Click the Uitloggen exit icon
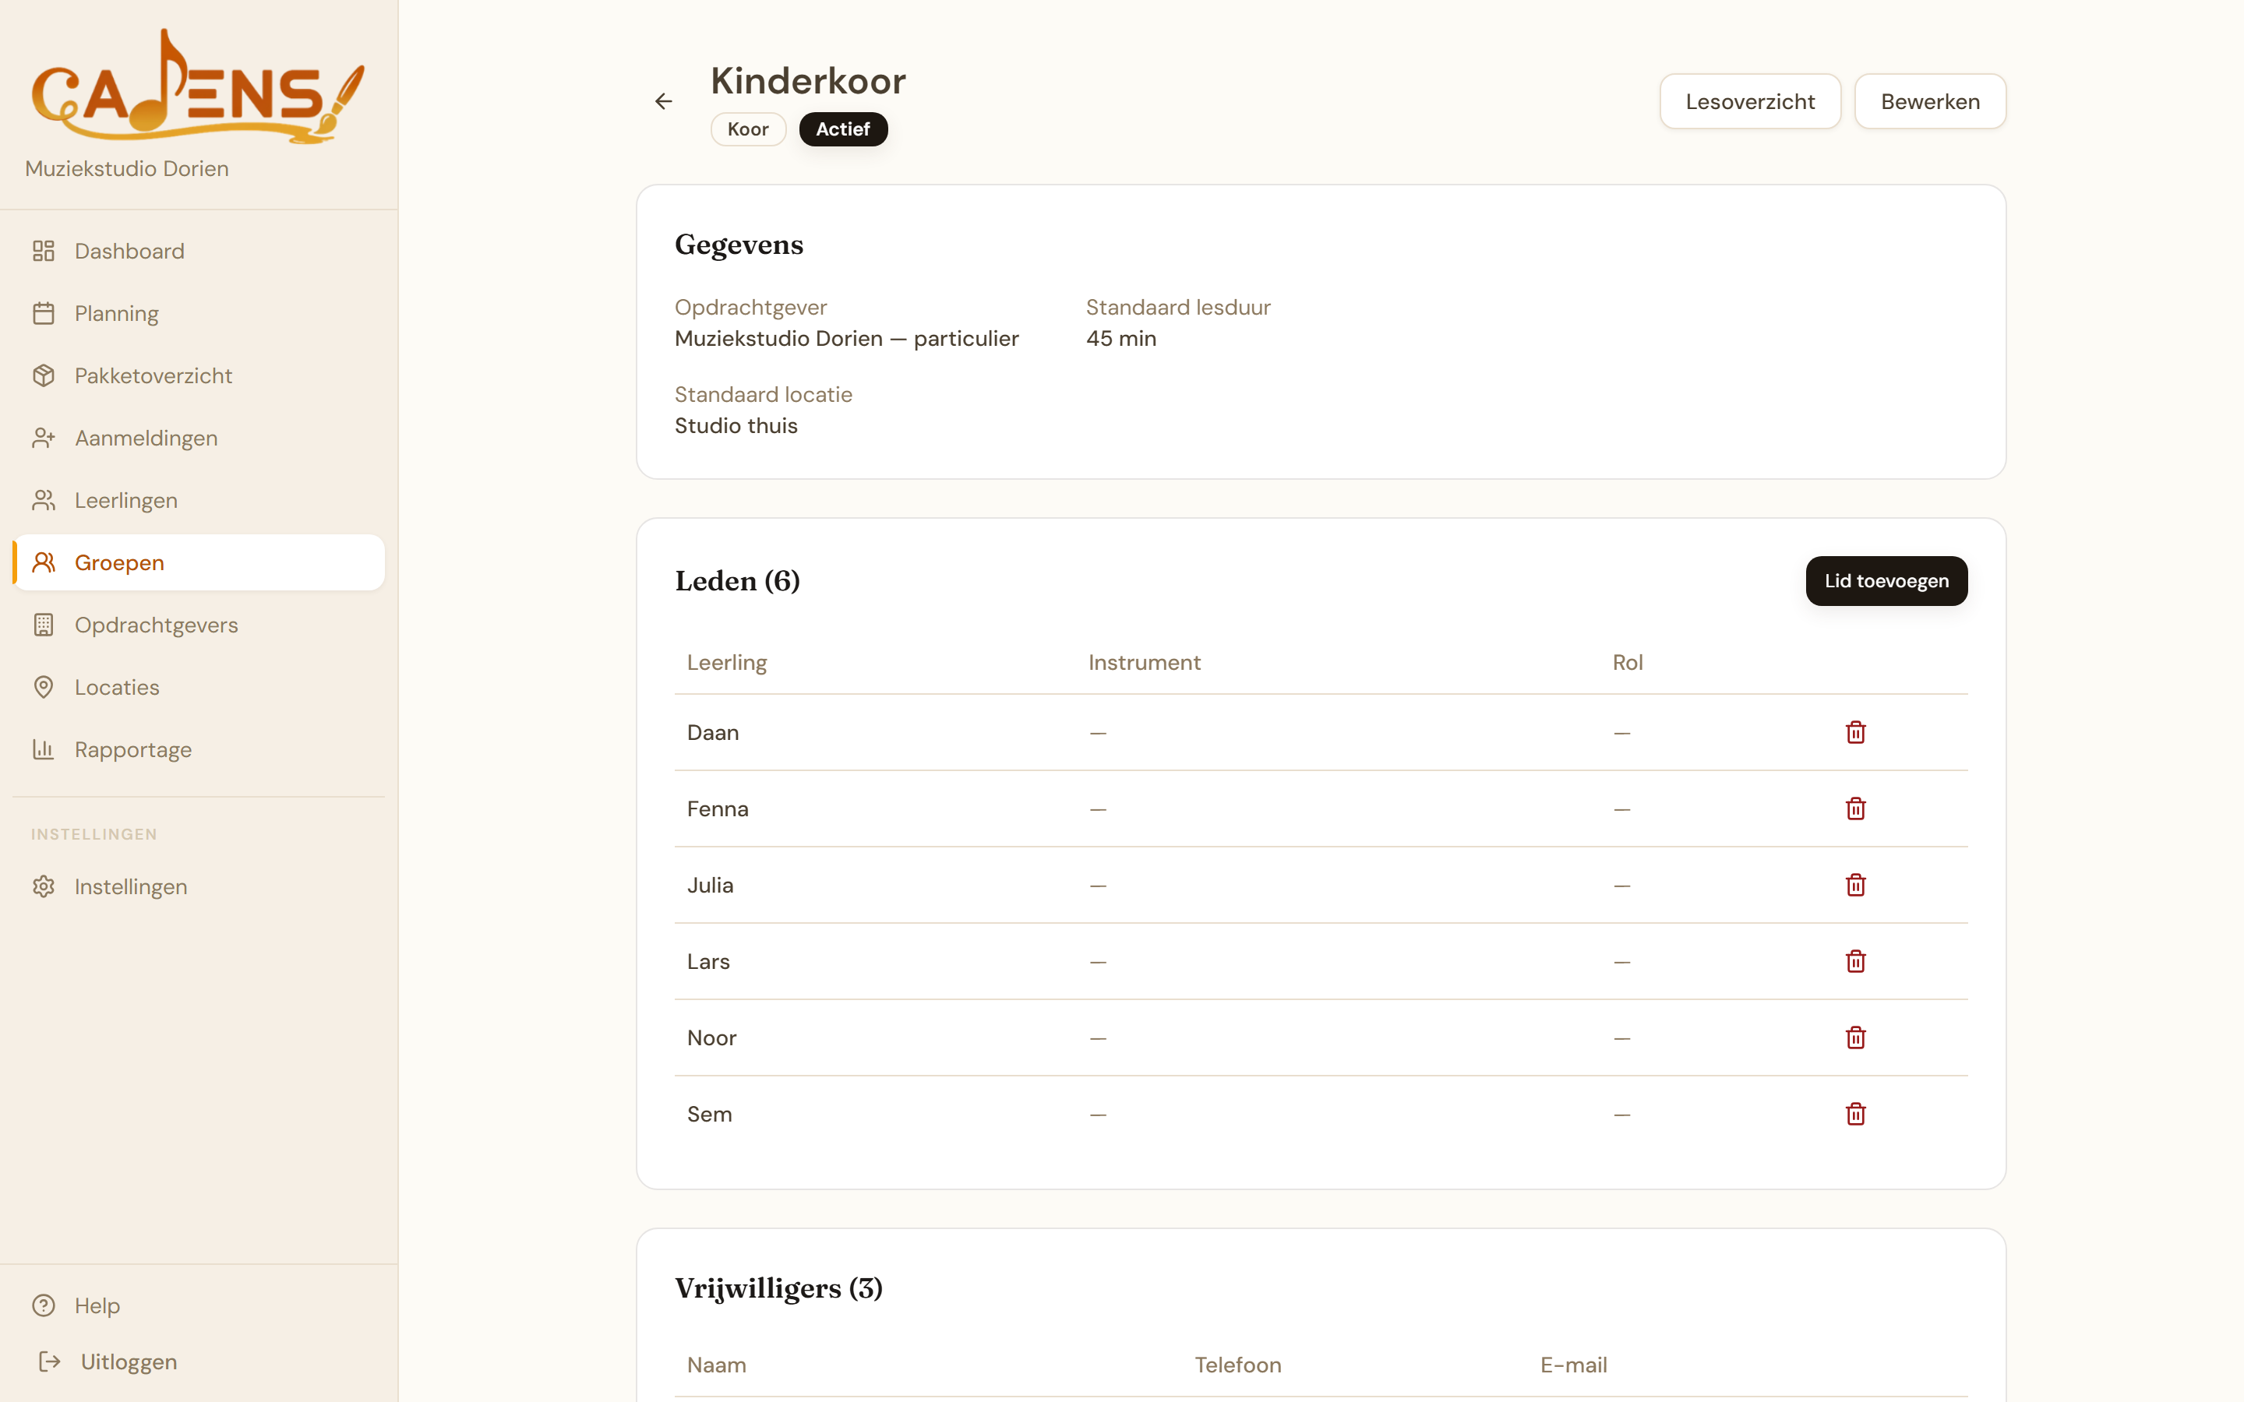The width and height of the screenshot is (2244, 1402). tap(50, 1361)
